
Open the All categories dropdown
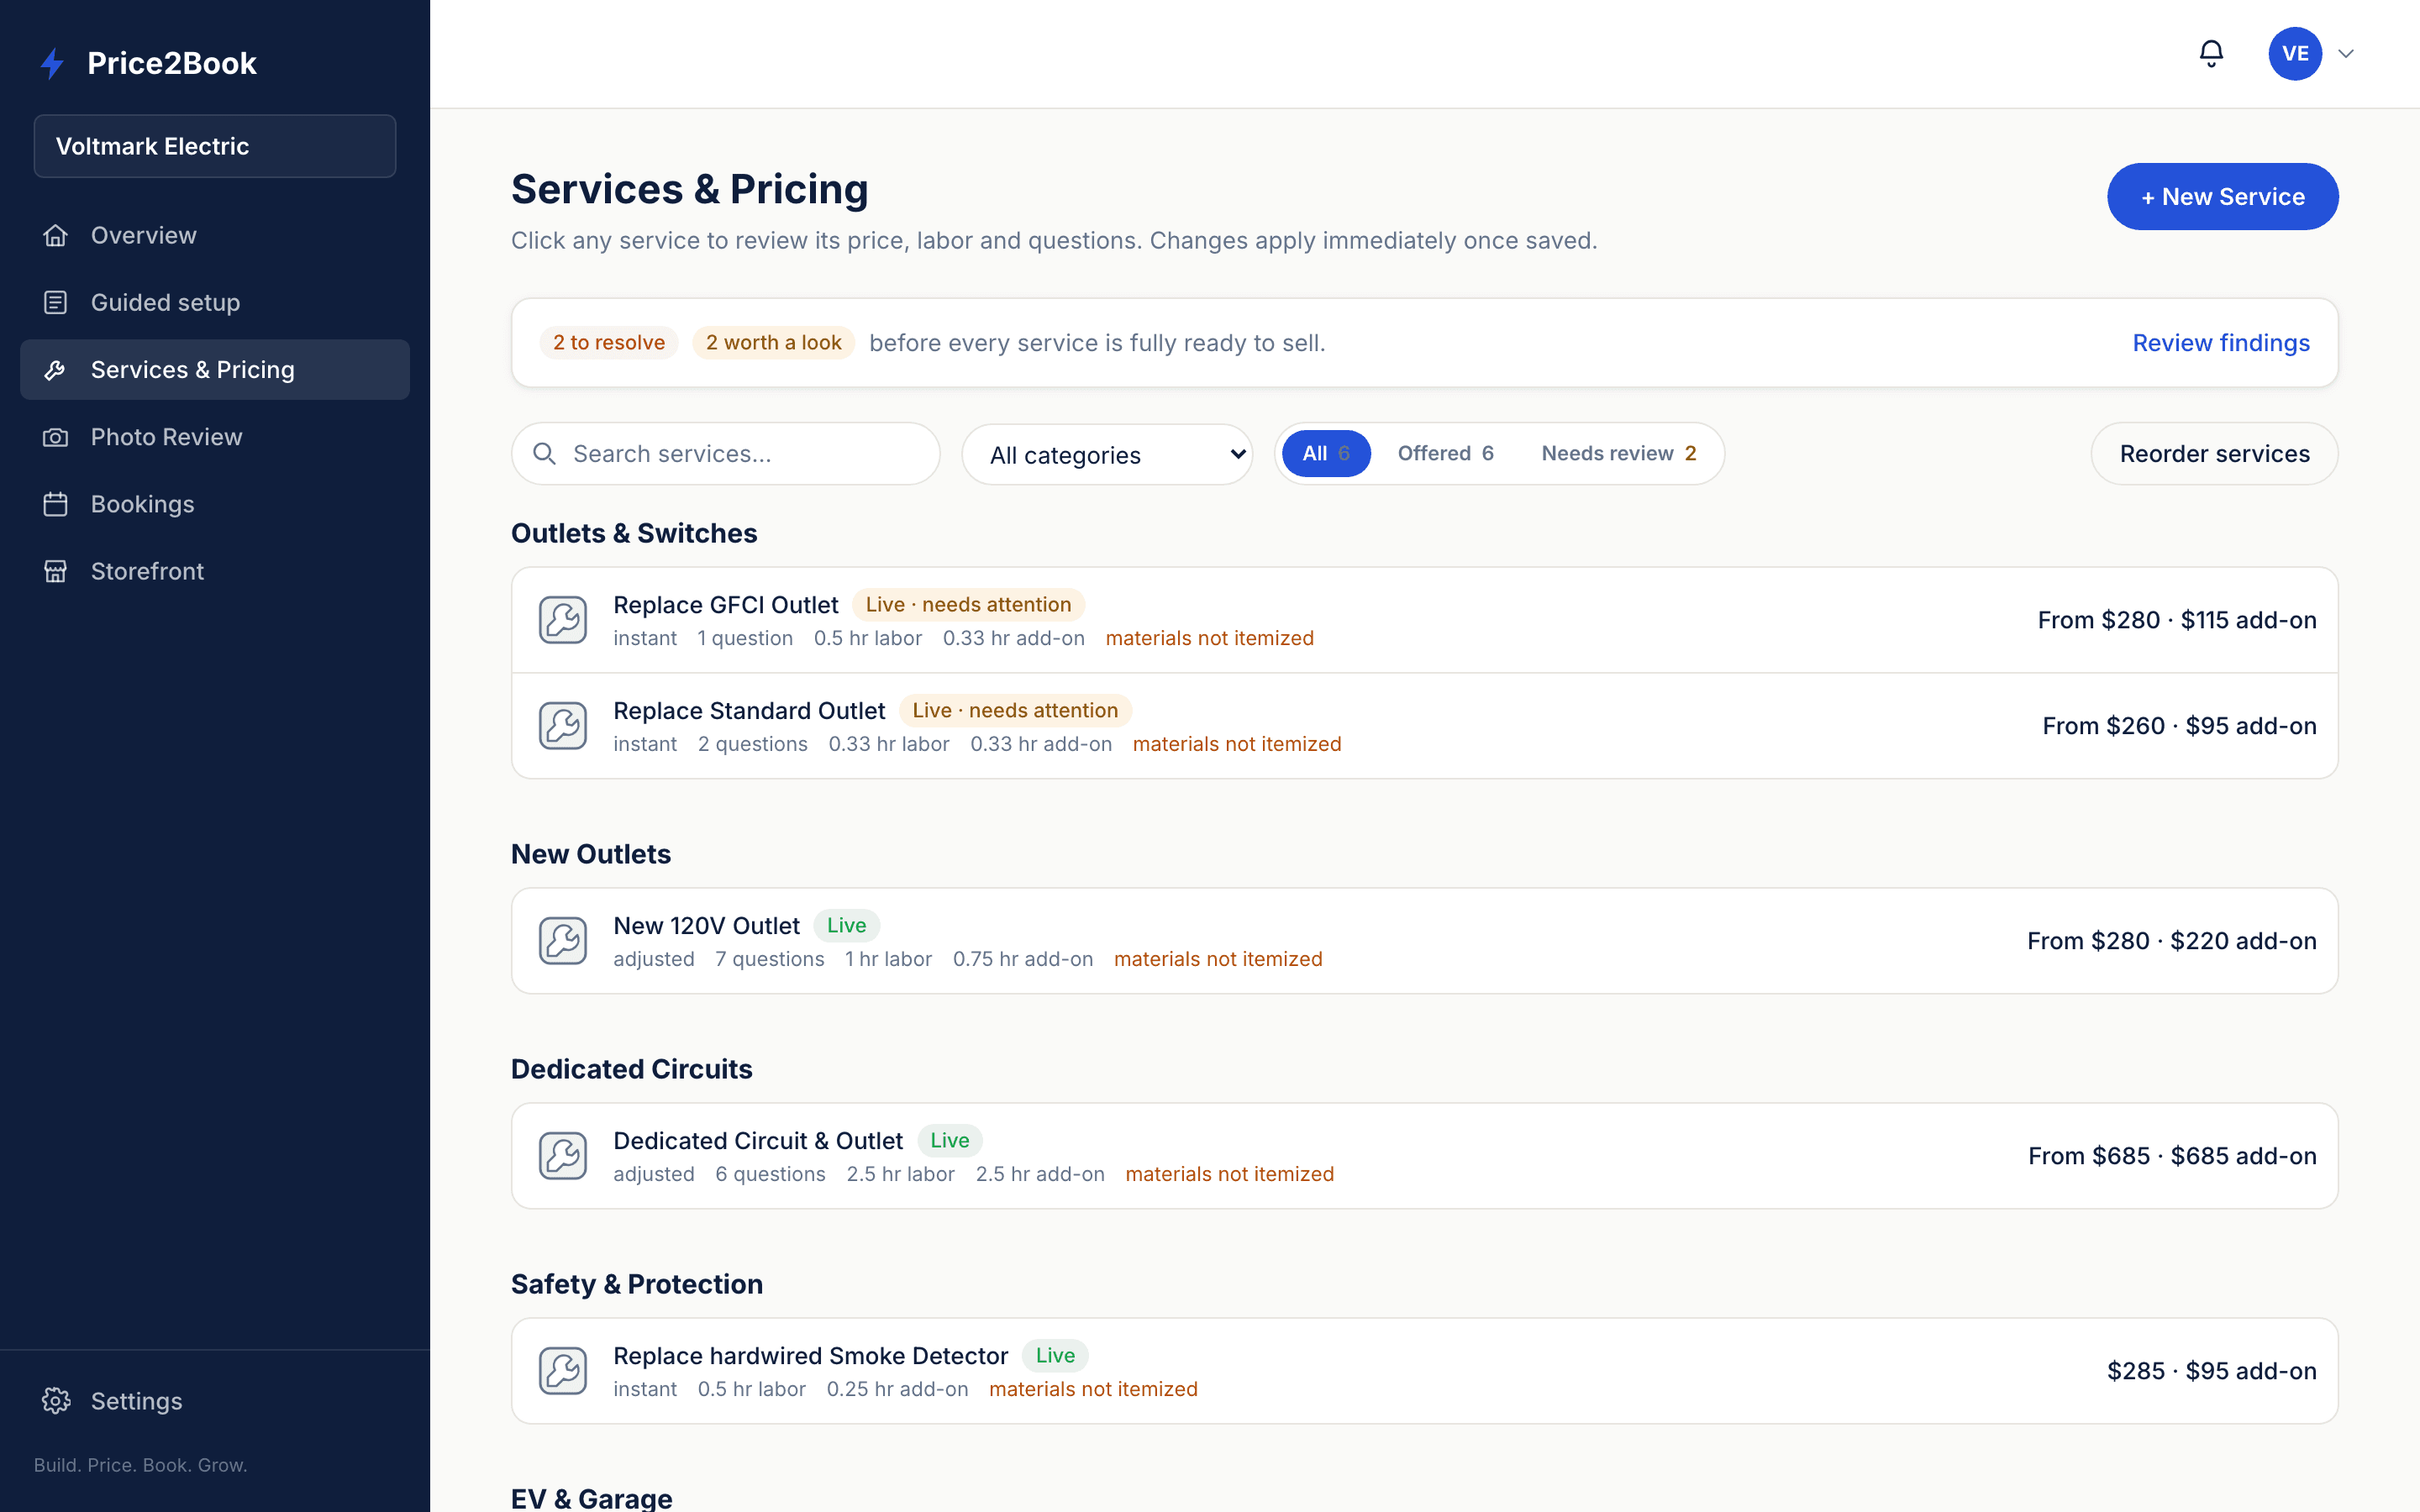click(1107, 454)
